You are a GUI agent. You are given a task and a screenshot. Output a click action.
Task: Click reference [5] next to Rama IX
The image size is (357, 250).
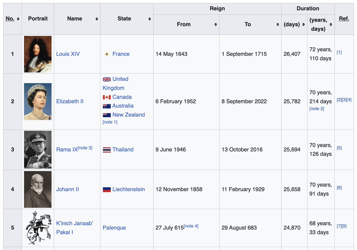coord(339,148)
